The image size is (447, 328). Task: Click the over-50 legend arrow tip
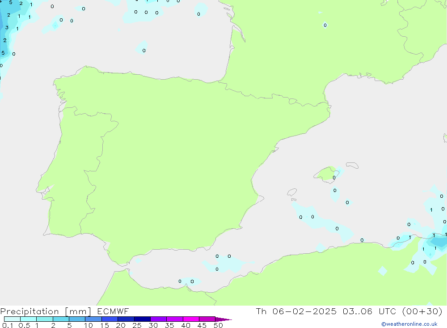(223, 319)
